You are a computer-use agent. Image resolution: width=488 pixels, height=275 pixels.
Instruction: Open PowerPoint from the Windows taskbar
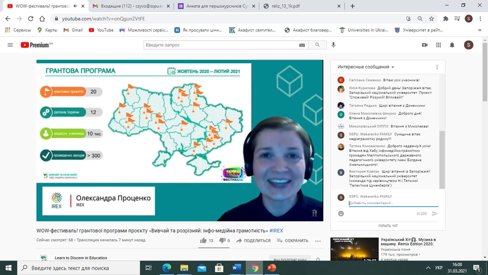(x=271, y=268)
